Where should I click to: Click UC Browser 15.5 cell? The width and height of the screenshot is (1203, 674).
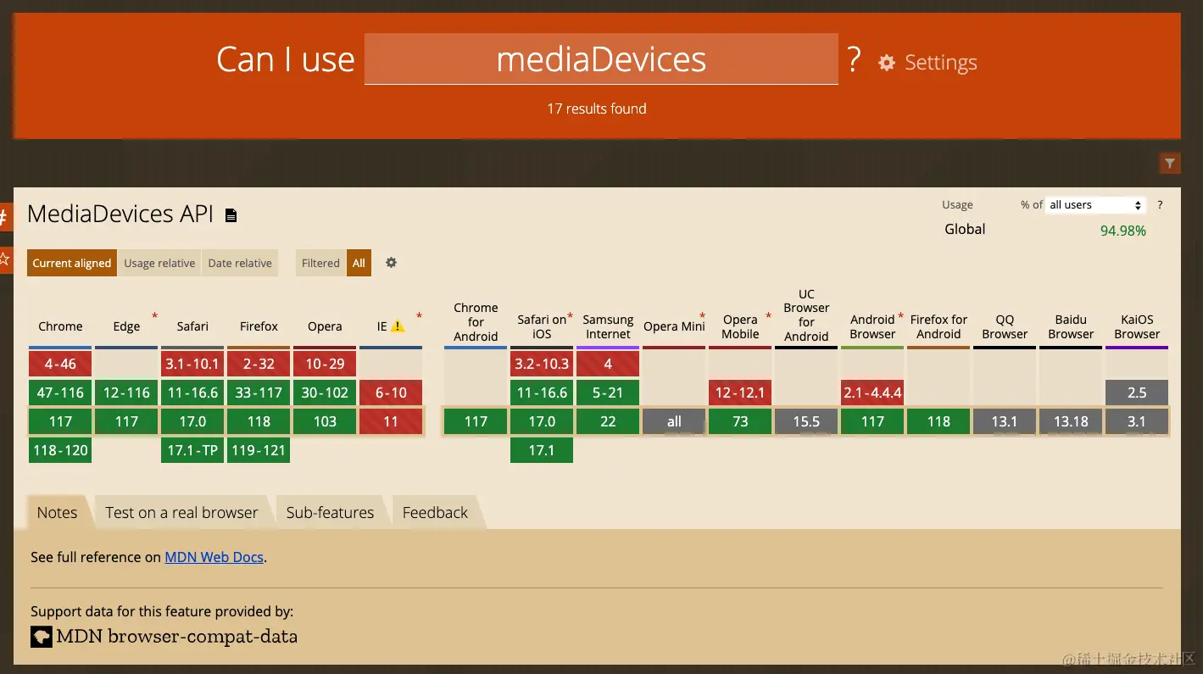point(806,421)
